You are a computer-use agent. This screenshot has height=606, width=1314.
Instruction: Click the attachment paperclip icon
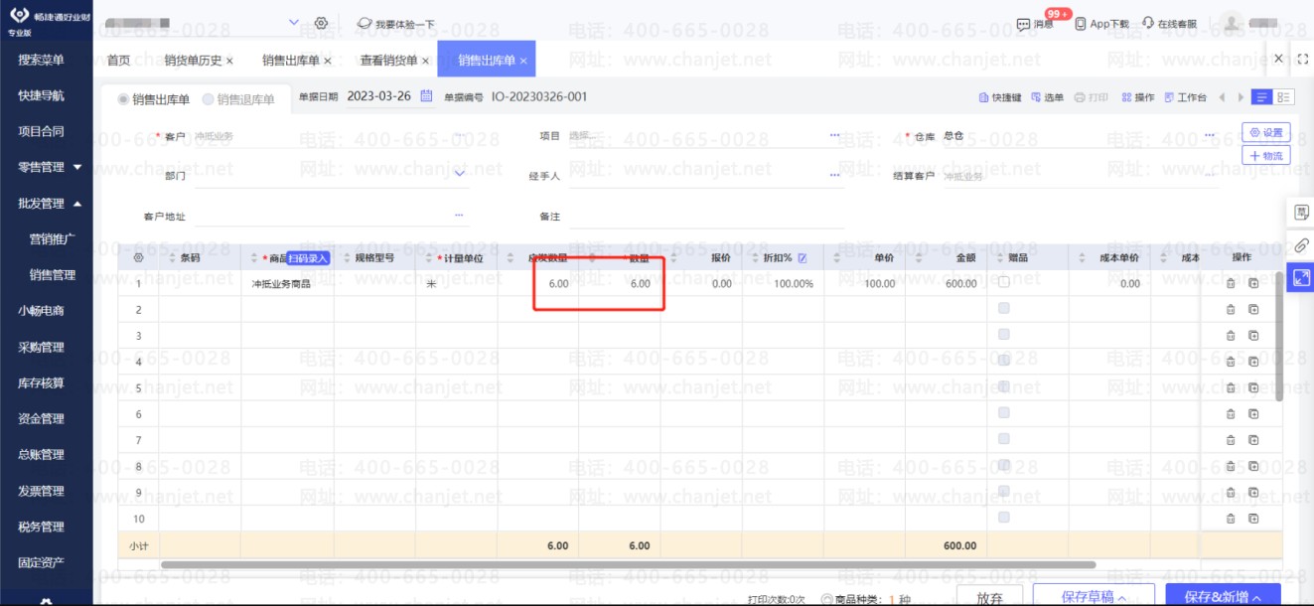pos(1300,245)
